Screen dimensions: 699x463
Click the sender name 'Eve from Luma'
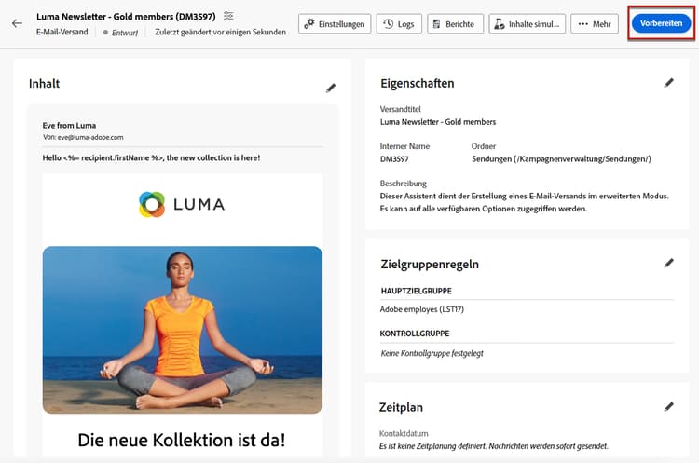tap(69, 125)
